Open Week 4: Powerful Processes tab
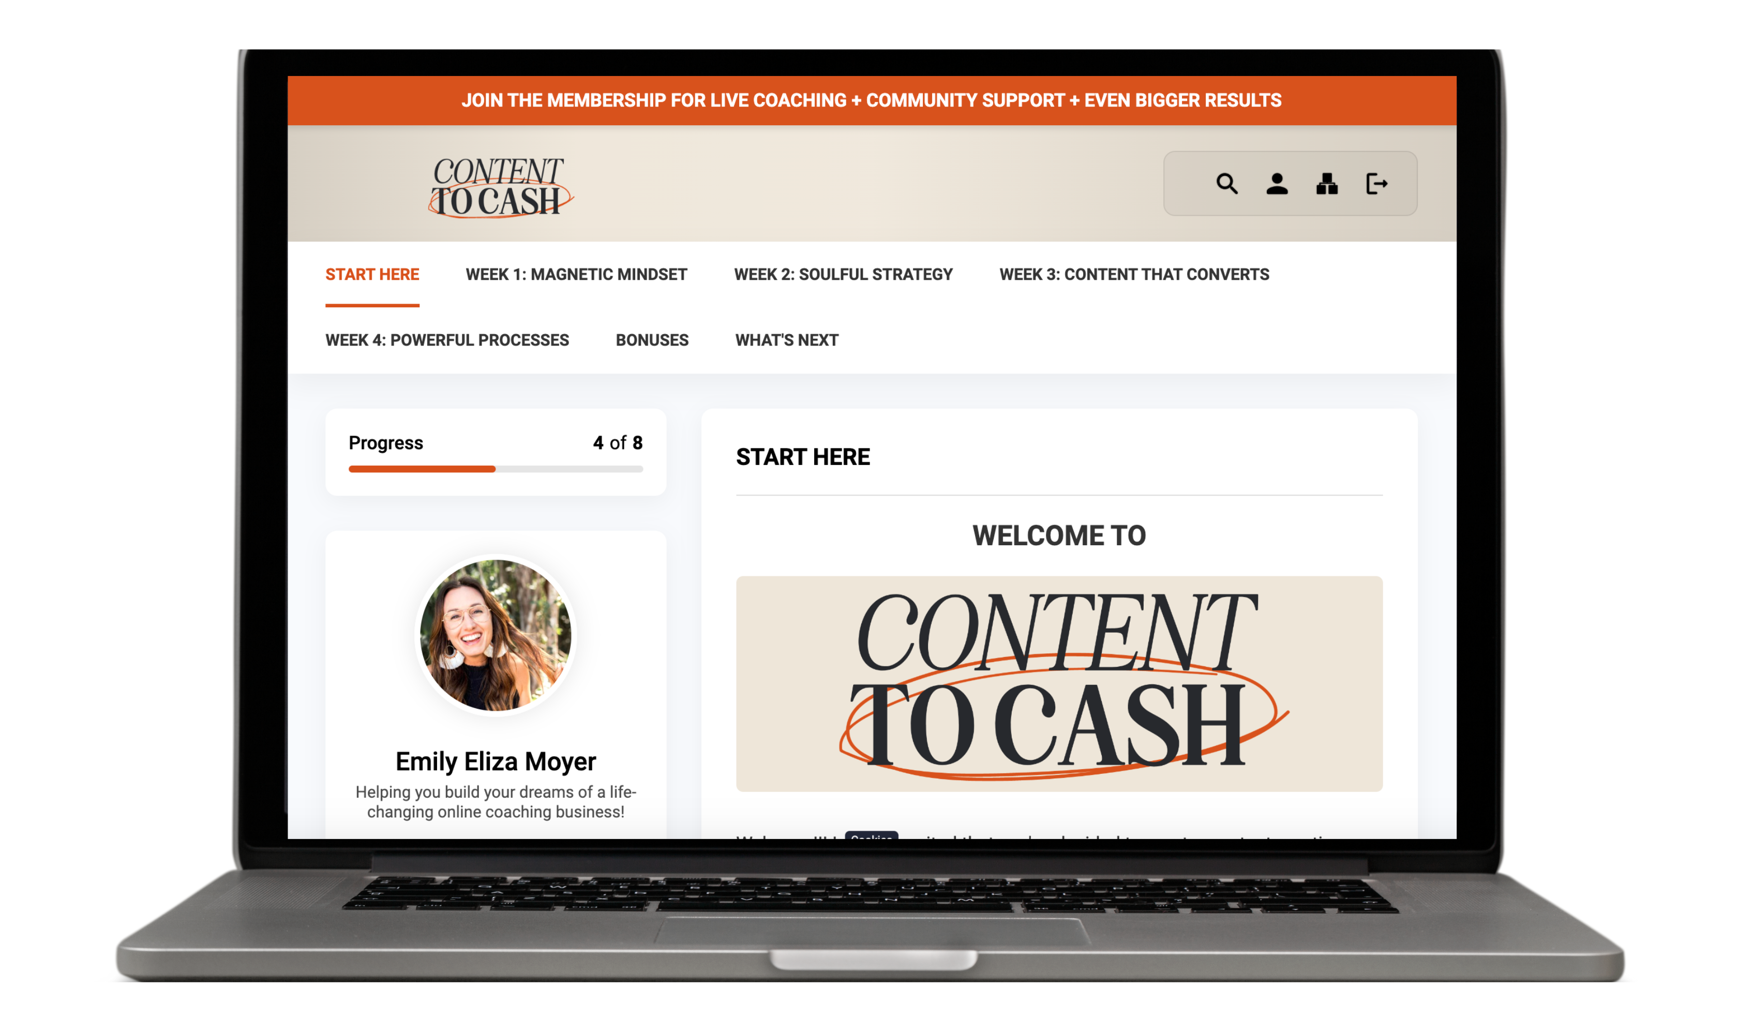This screenshot has width=1738, height=1032. click(447, 340)
